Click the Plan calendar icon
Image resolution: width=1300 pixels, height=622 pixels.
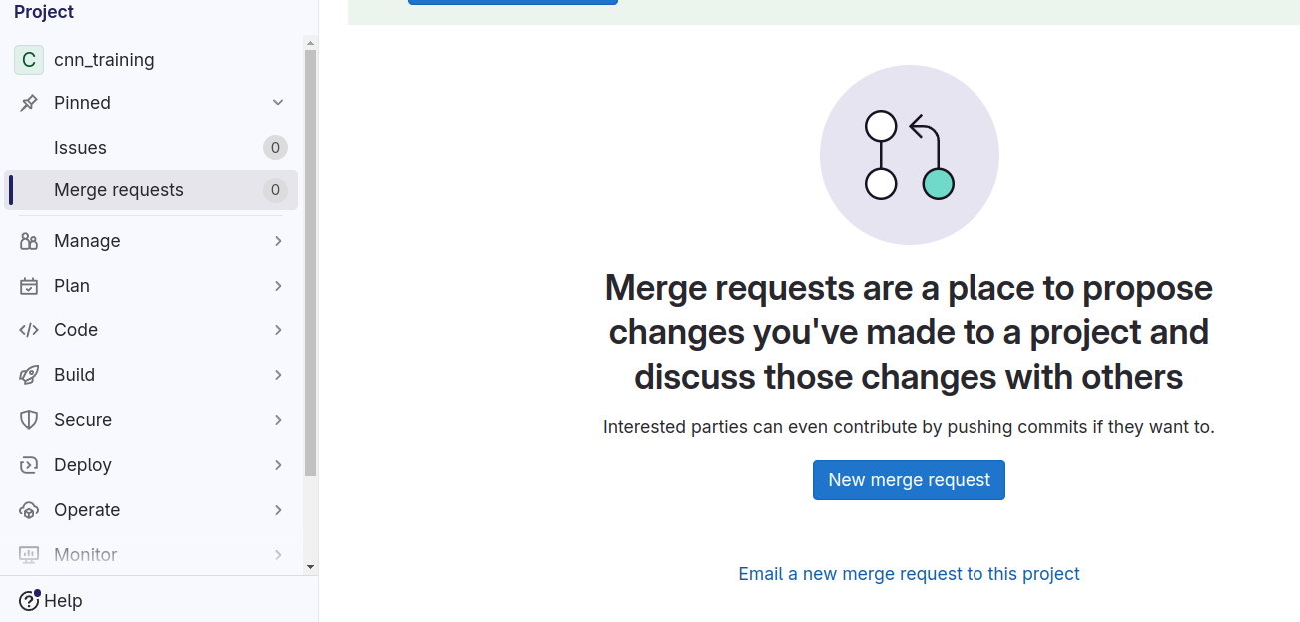(x=29, y=286)
